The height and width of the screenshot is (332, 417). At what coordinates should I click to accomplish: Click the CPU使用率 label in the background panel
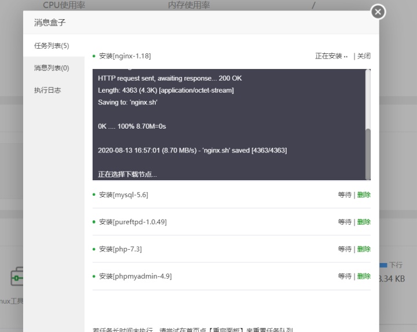coord(64,5)
